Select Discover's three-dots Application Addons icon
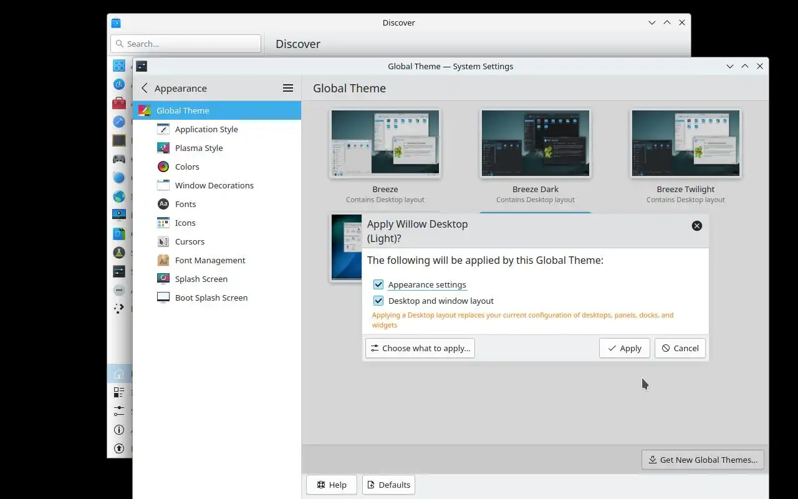 click(119, 290)
